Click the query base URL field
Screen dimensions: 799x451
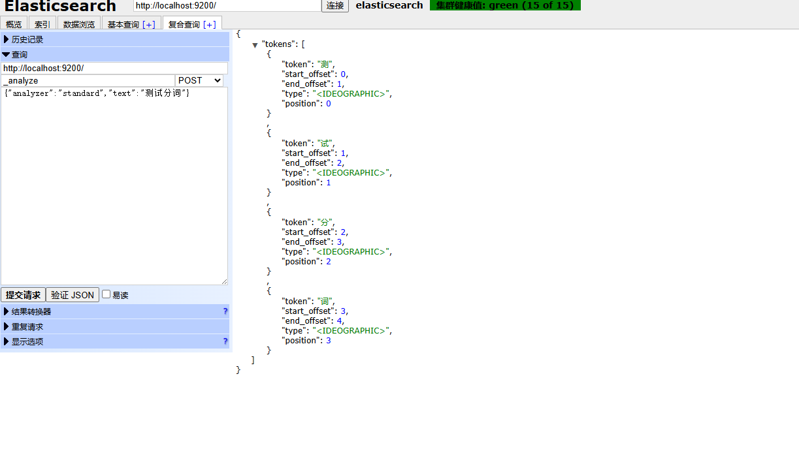[114, 68]
